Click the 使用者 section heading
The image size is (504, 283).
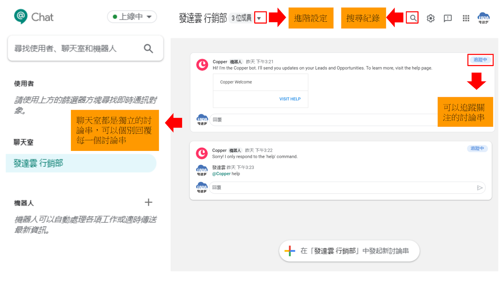click(x=24, y=84)
